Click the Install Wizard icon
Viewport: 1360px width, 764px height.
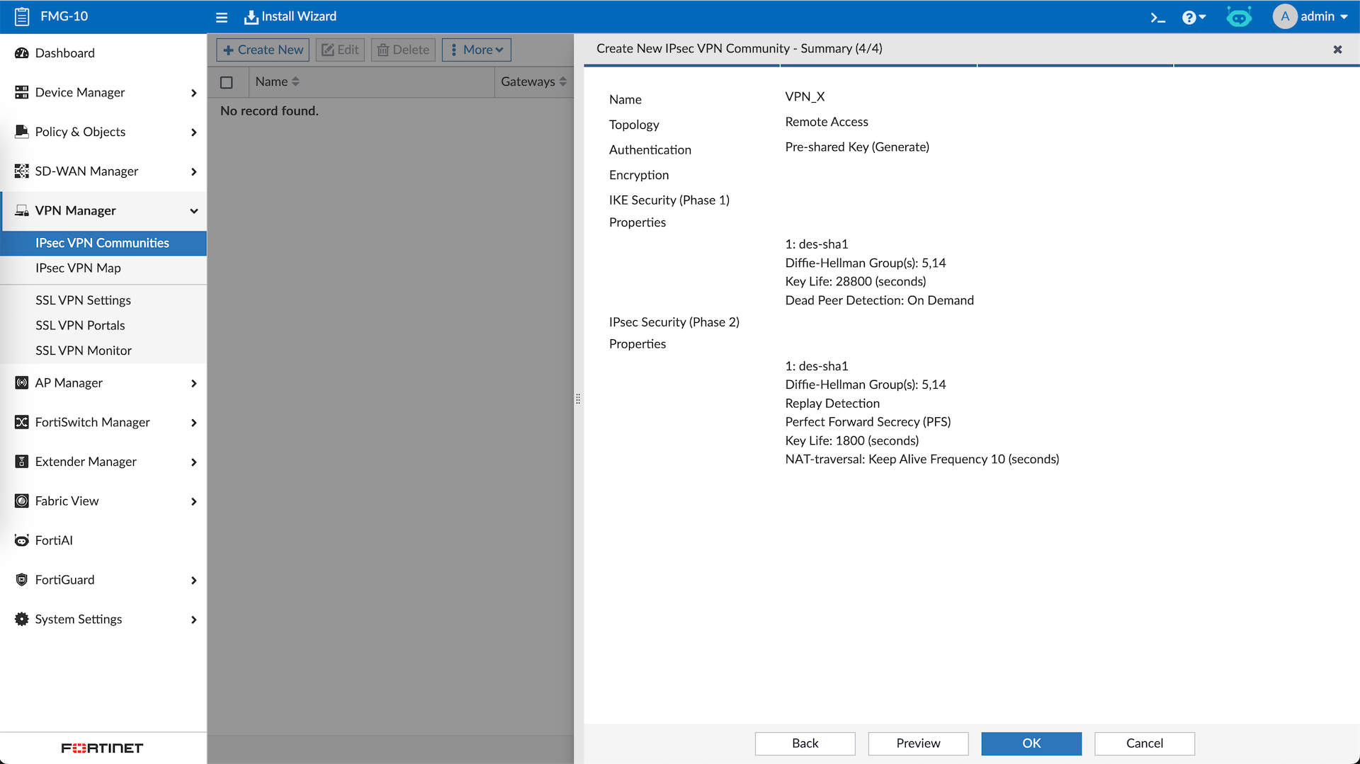coord(251,17)
